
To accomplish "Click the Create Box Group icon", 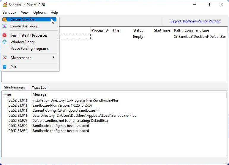I will point(4,26).
